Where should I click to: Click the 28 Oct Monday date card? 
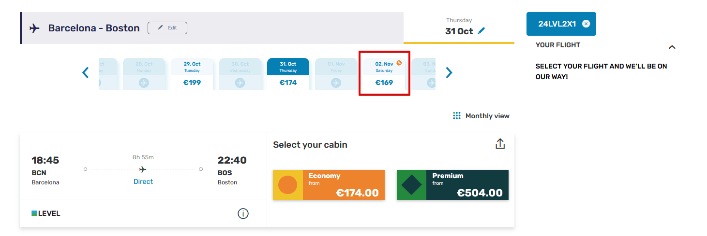[x=144, y=74]
